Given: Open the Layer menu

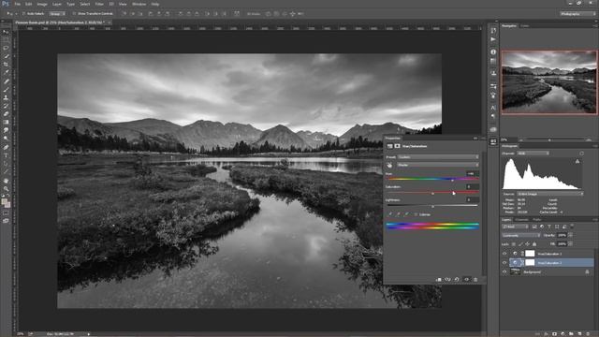Looking at the screenshot, I should [x=57, y=4].
